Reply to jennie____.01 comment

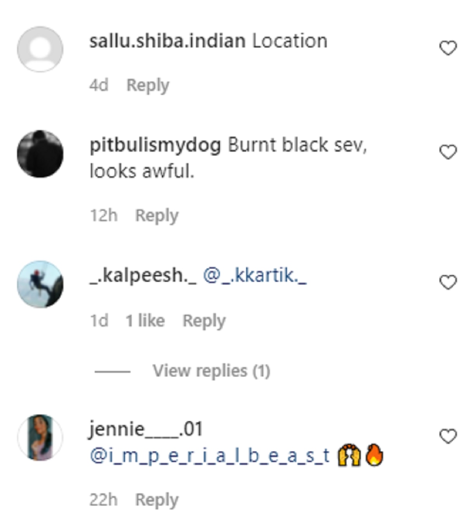157,500
